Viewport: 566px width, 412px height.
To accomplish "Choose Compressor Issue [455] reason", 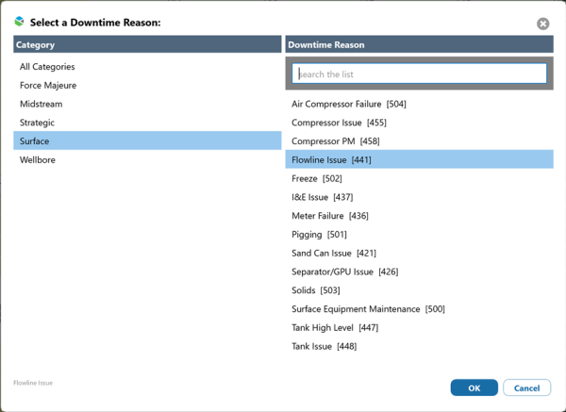I will pos(339,123).
